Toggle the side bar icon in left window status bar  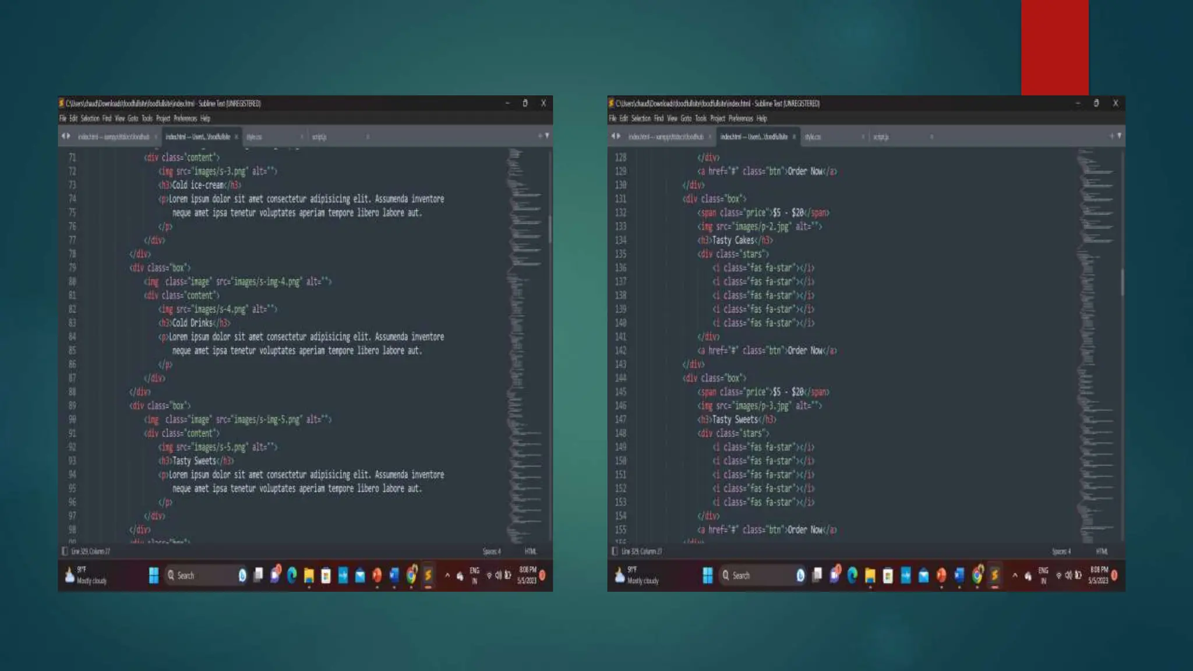[65, 551]
